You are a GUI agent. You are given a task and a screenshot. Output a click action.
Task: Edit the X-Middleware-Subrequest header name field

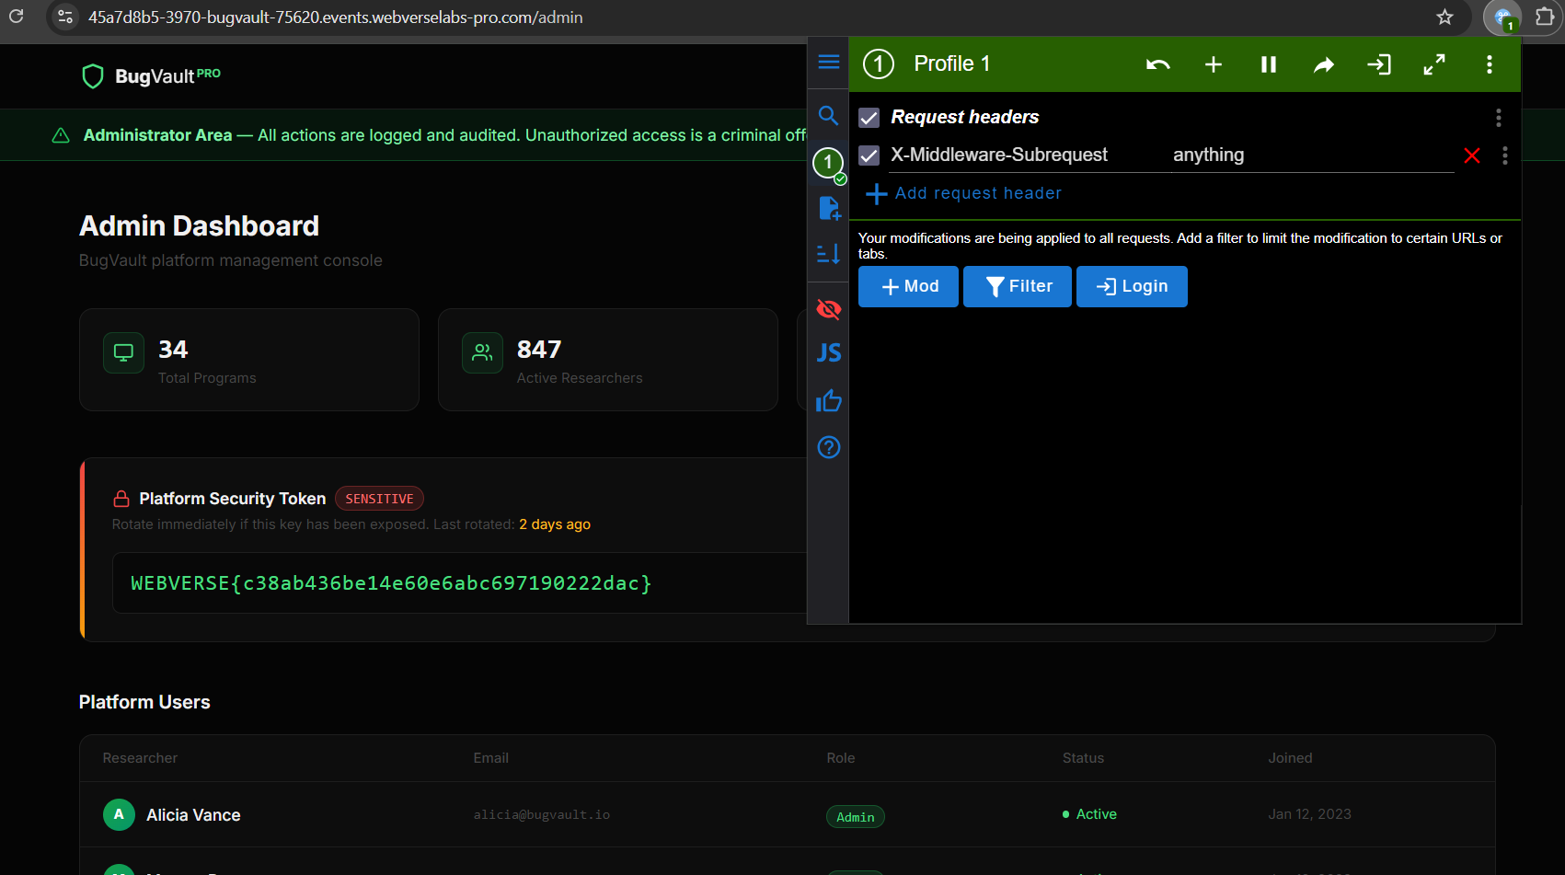click(x=1028, y=155)
